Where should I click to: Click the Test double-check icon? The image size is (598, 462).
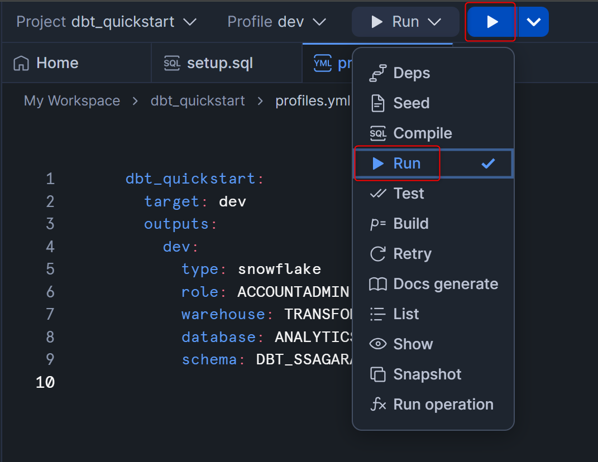[378, 194]
